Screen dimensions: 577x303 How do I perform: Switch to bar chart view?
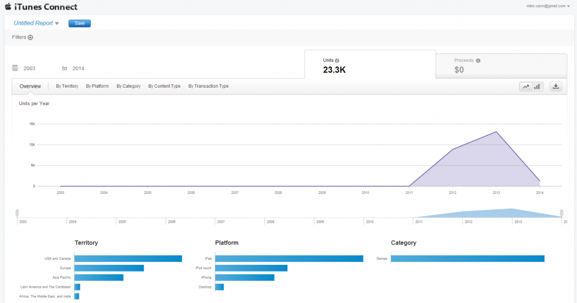[537, 87]
